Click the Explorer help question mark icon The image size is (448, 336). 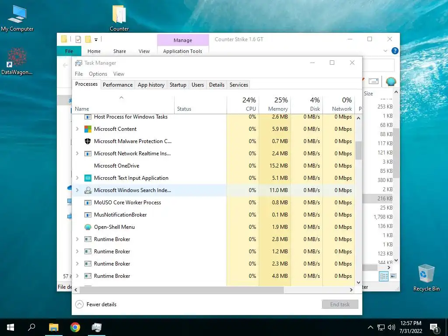point(395,51)
